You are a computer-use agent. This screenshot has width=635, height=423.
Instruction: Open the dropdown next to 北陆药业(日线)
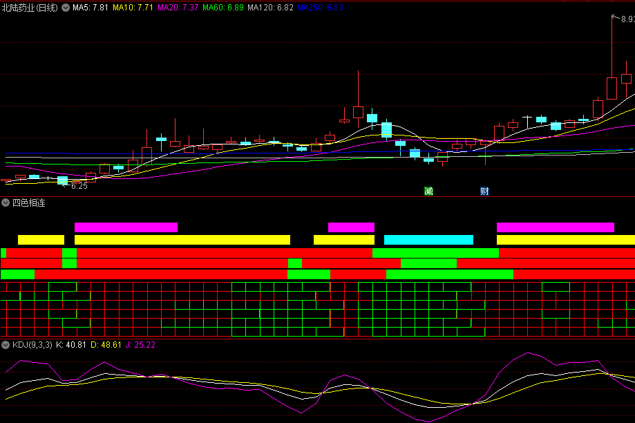(66, 8)
